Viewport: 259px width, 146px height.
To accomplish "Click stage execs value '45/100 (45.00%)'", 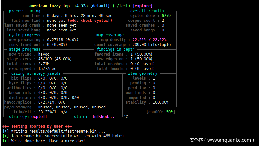I will (x=55, y=59).
